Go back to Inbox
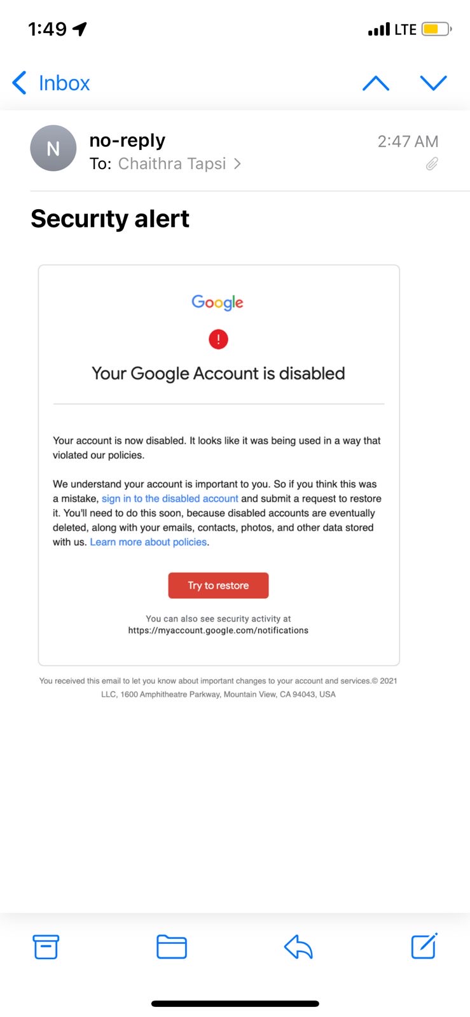The width and height of the screenshot is (470, 1017). point(52,83)
